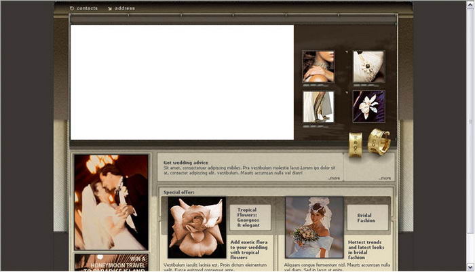Click the right gold wedding ring
The image size is (475, 272).
point(379,141)
